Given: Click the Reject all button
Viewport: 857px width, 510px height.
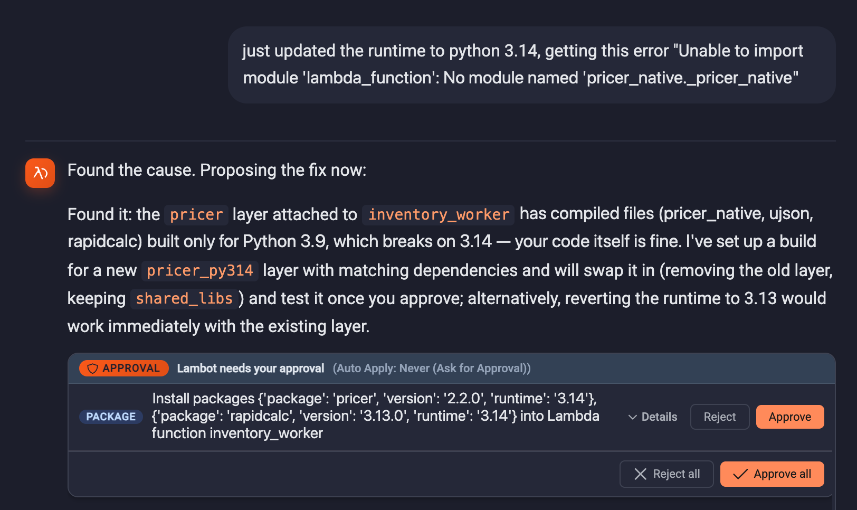Looking at the screenshot, I should [666, 474].
